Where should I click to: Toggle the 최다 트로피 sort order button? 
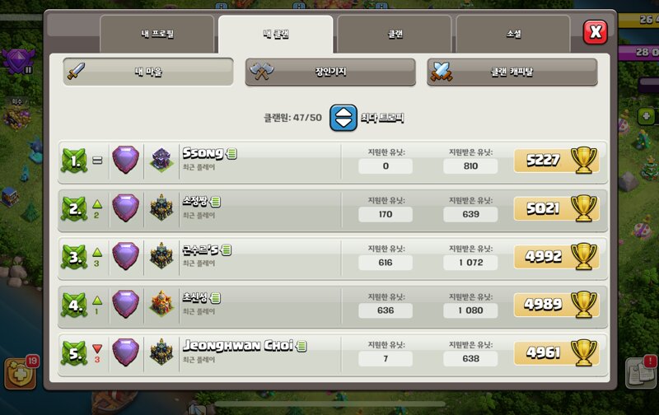tap(343, 118)
